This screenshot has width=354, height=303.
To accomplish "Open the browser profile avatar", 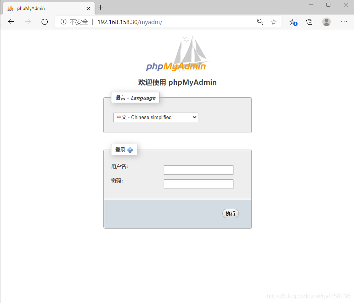I will pyautogui.click(x=326, y=22).
